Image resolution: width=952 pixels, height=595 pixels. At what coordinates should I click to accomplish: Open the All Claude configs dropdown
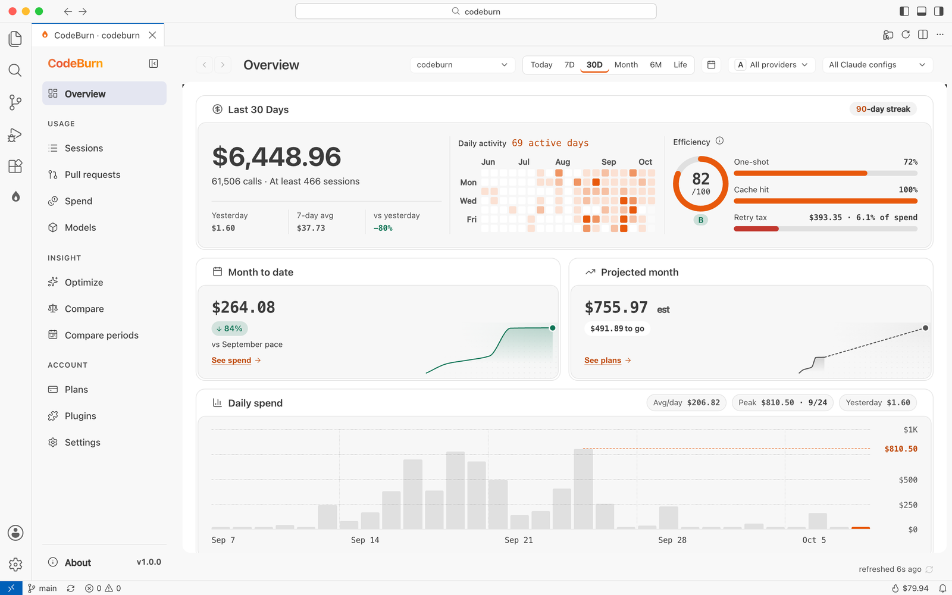[x=878, y=65]
